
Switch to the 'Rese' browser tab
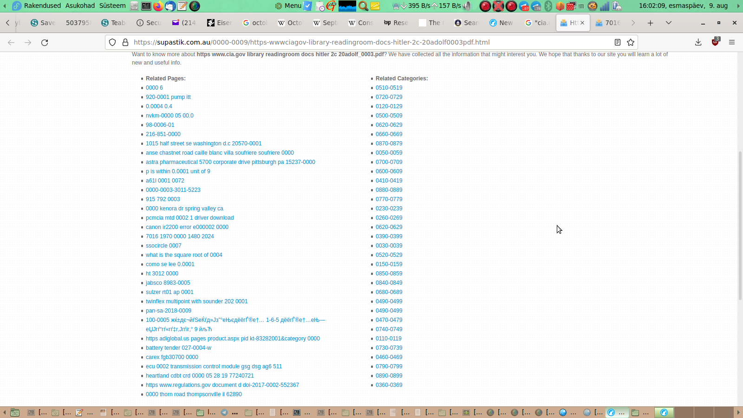396,23
